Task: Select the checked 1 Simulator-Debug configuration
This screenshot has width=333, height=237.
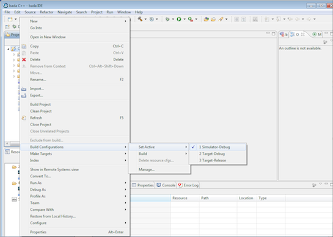Action: click(x=218, y=147)
